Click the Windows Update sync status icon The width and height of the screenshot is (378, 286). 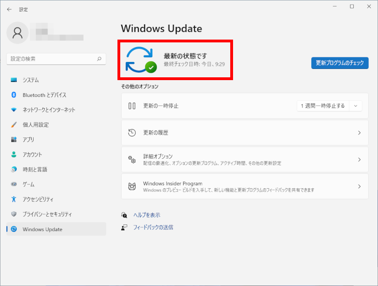tap(141, 60)
